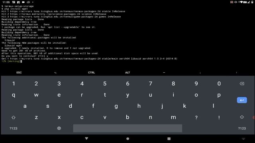
Task: Tap the up arrow extra key
Action: click(236, 73)
